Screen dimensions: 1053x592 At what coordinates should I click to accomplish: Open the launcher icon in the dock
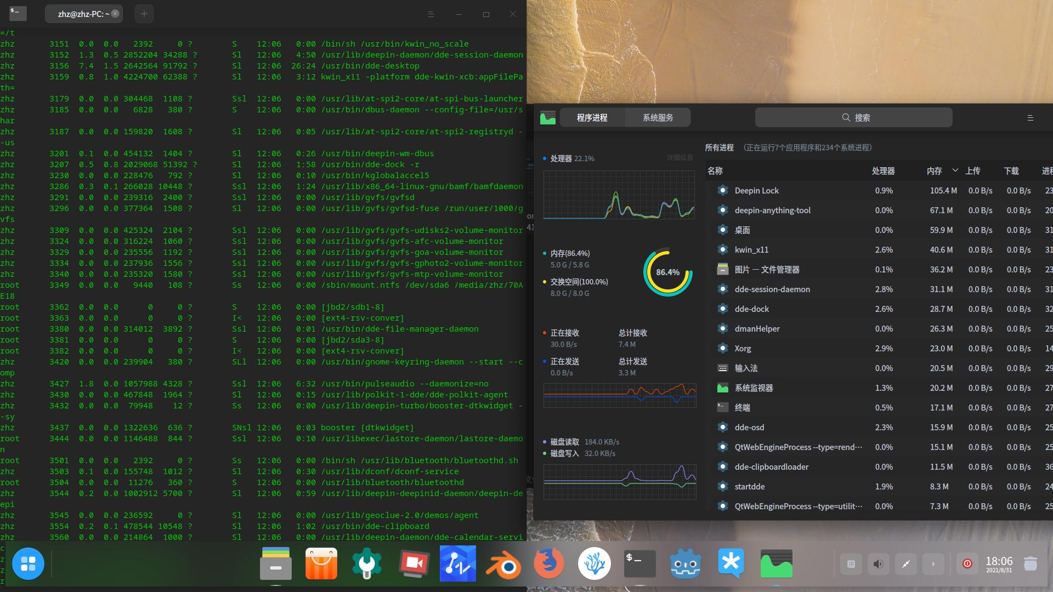(28, 563)
